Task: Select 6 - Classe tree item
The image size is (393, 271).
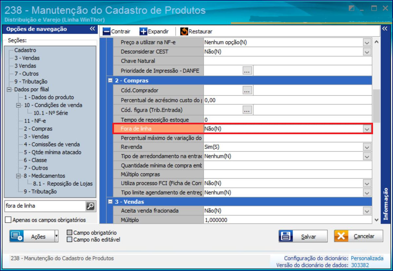Action: click(x=35, y=160)
